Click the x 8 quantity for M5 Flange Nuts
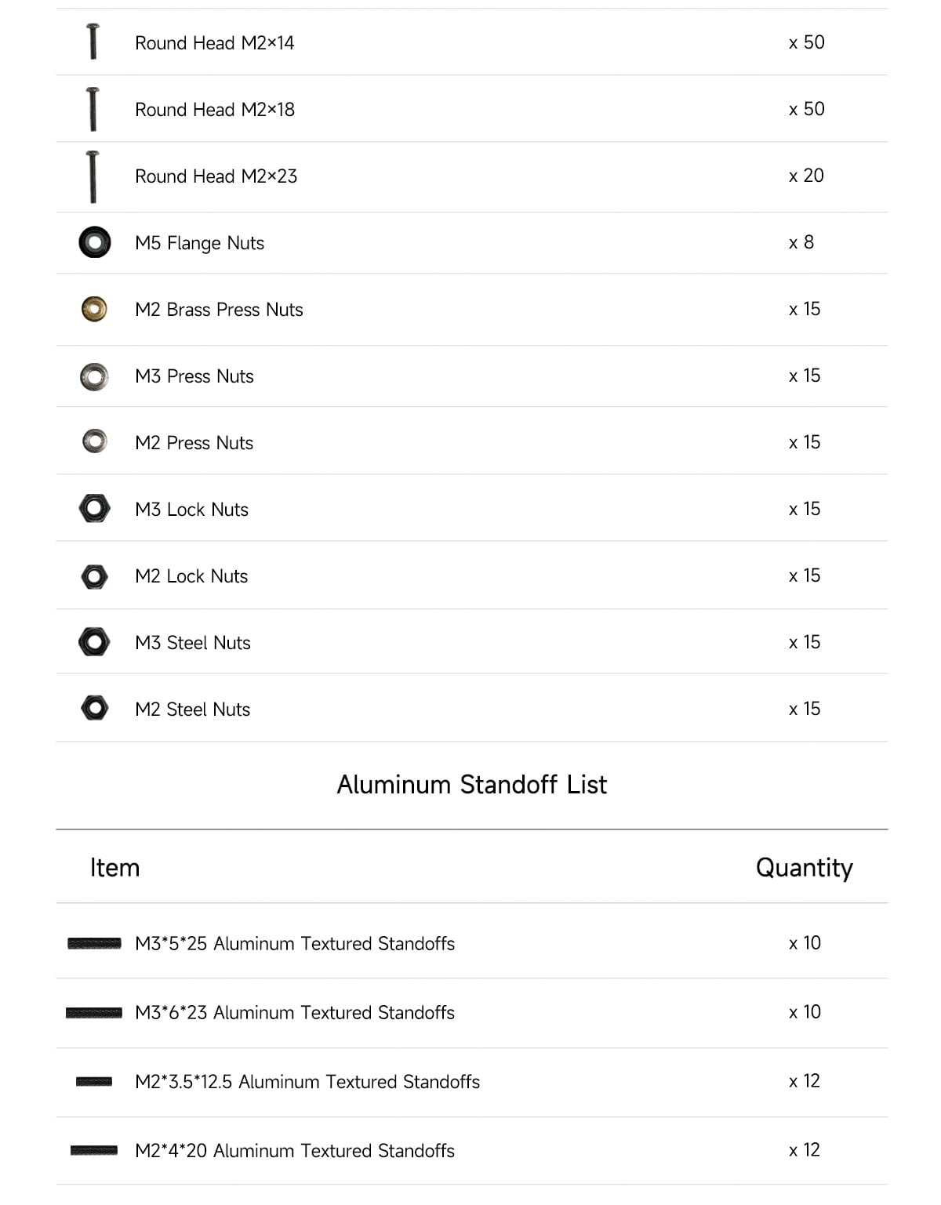Viewport: 941px width, 1205px height. (801, 243)
